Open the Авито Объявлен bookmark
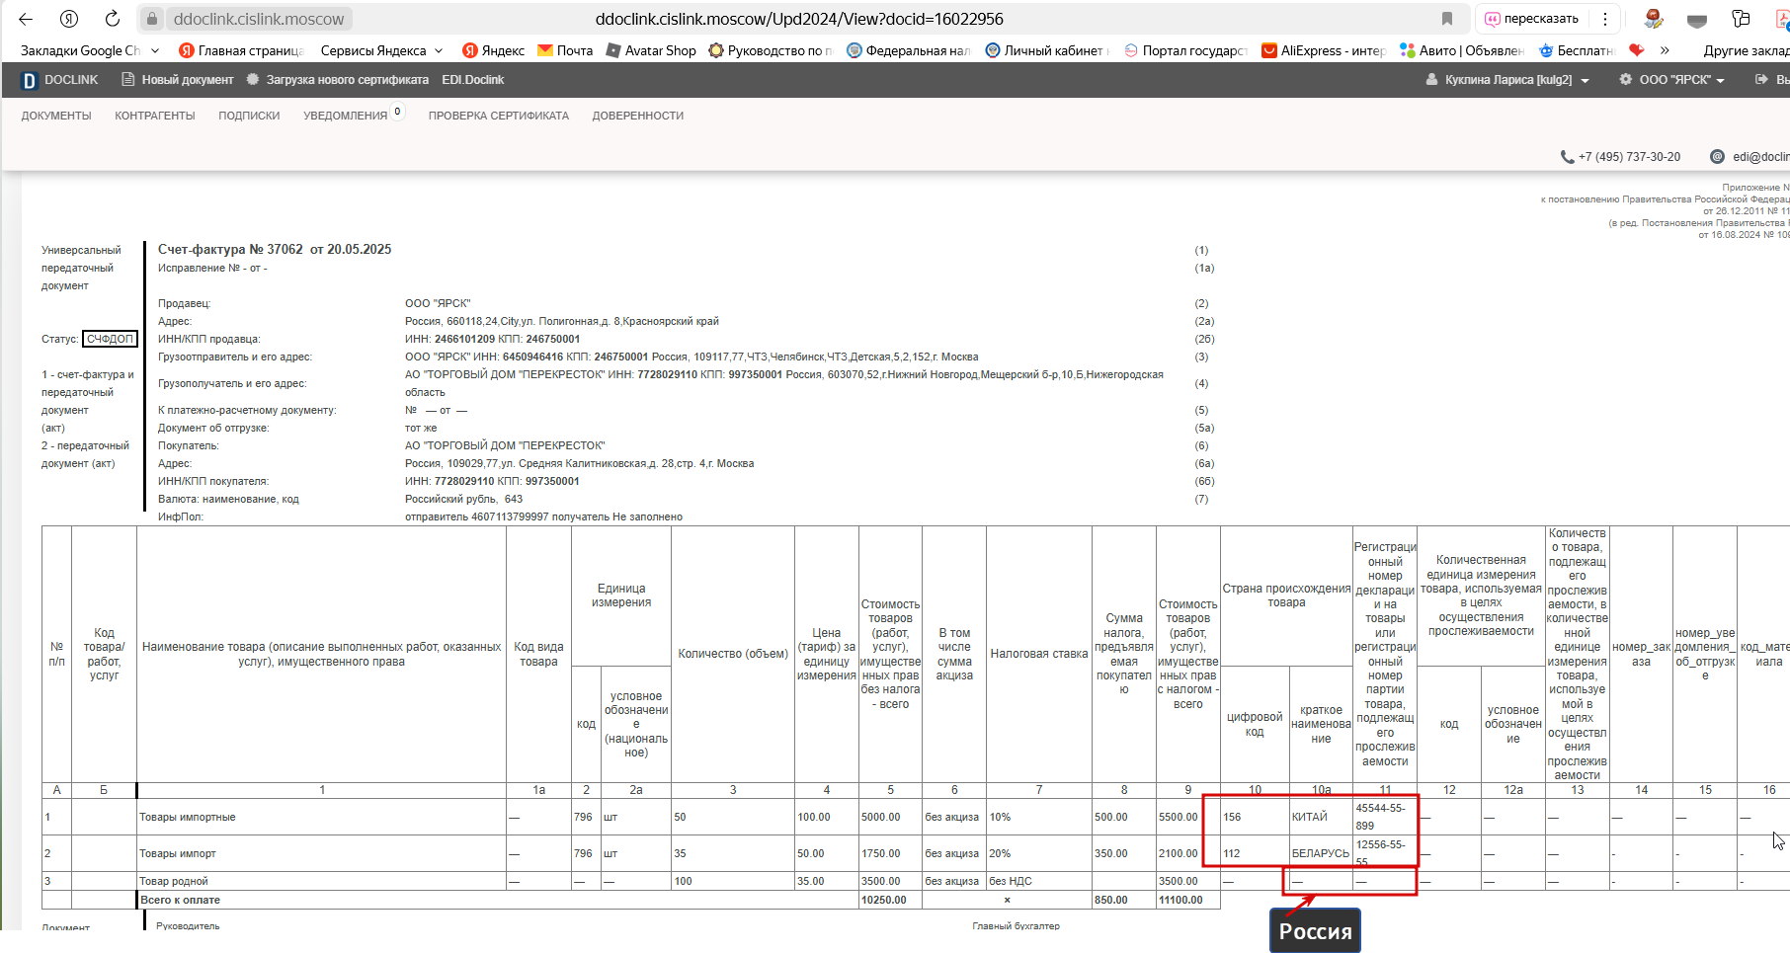The width and height of the screenshot is (1790, 953). (1462, 50)
